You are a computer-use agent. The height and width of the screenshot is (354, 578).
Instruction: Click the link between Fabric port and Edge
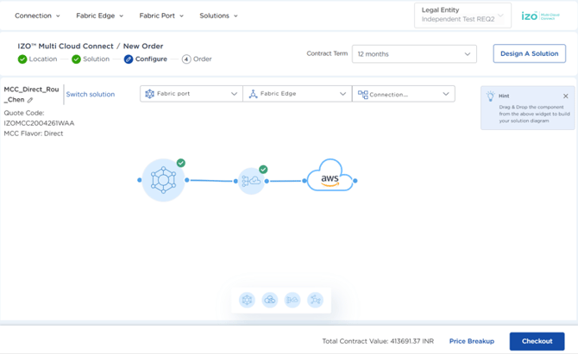(x=211, y=181)
